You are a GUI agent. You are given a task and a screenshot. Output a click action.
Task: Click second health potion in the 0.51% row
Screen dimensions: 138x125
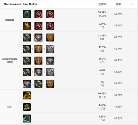[50, 26]
